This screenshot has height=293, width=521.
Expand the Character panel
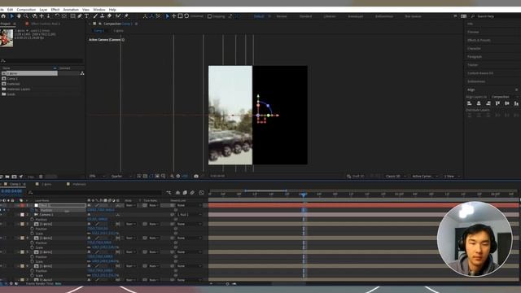pyautogui.click(x=474, y=49)
